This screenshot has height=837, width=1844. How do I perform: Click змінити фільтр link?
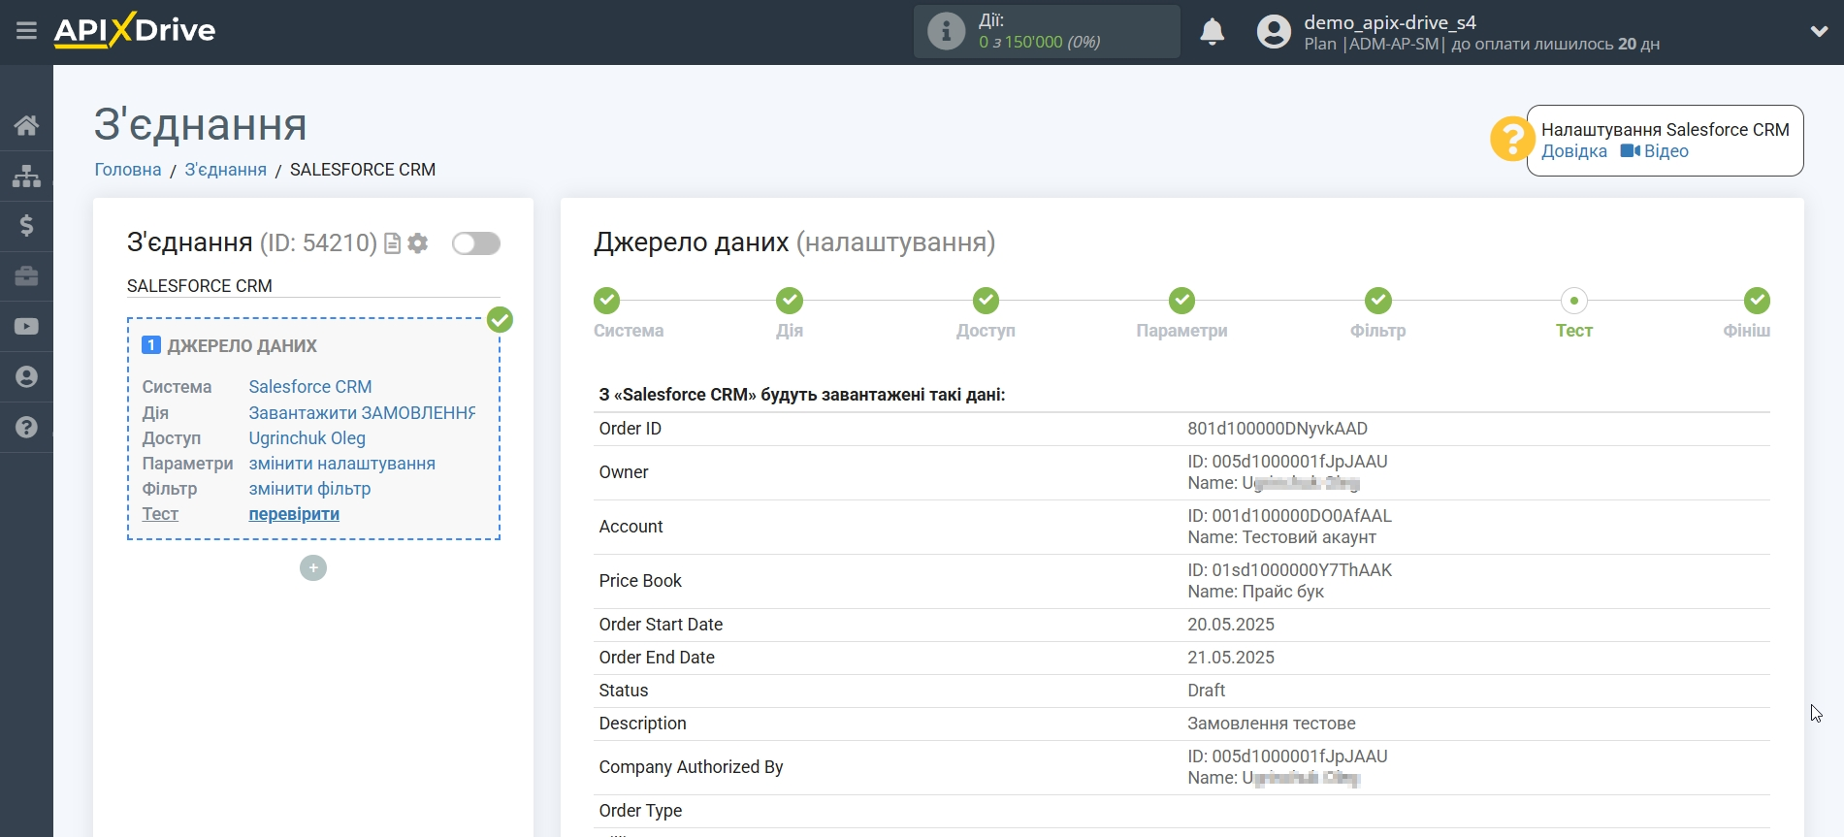(x=309, y=489)
